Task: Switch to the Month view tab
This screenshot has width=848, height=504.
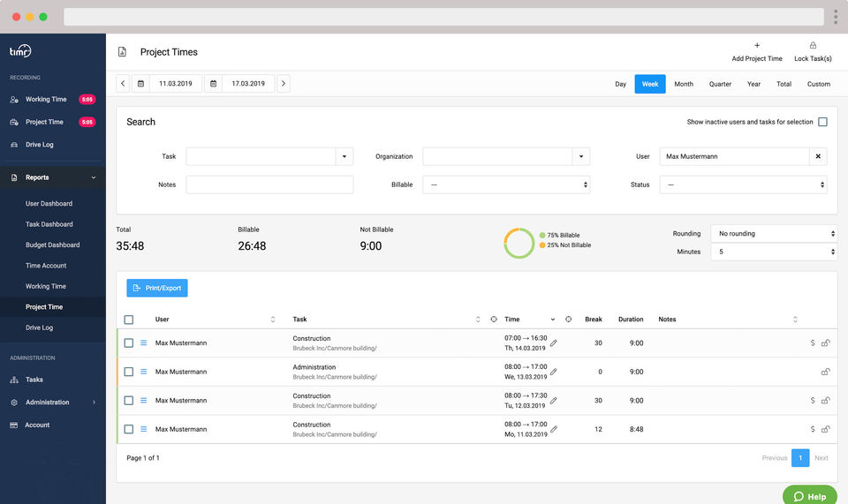Action: [x=684, y=84]
